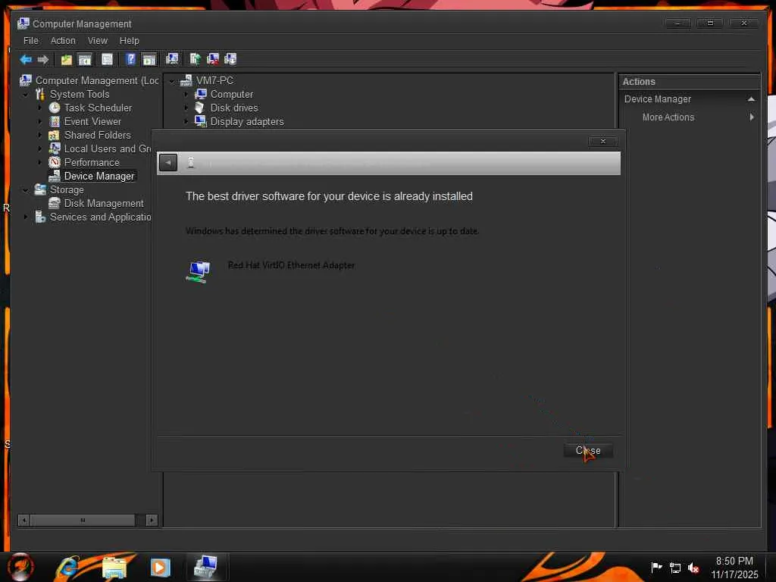
Task: Click the Task Scheduler clock icon
Action: coord(55,108)
